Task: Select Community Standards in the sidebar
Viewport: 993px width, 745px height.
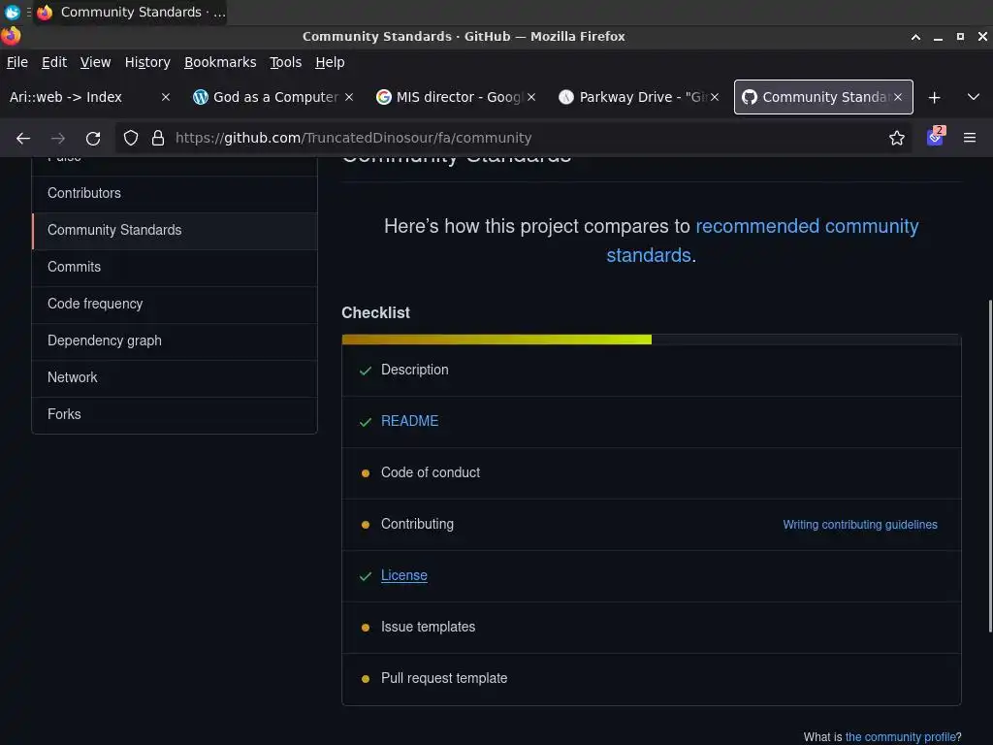Action: coord(175,231)
